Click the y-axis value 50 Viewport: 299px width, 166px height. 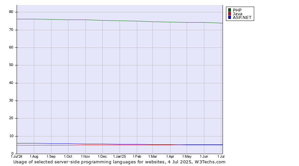click(11, 65)
